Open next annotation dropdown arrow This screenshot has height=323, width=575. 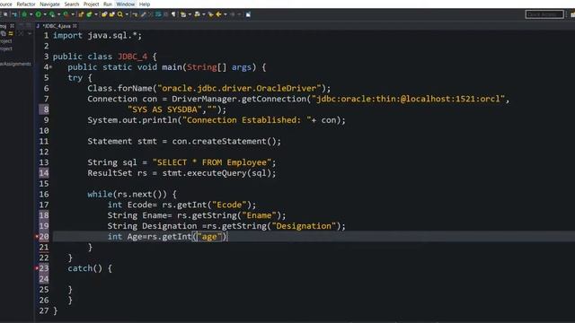coord(190,14)
